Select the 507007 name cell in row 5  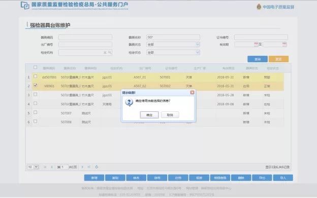tap(66, 113)
